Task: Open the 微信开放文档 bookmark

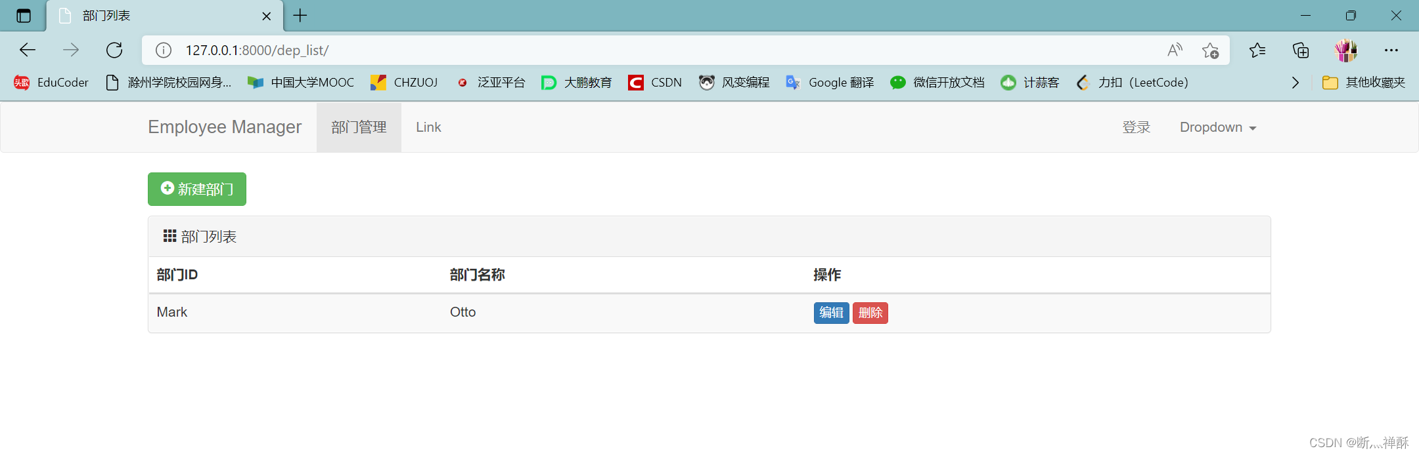Action: pyautogui.click(x=937, y=82)
